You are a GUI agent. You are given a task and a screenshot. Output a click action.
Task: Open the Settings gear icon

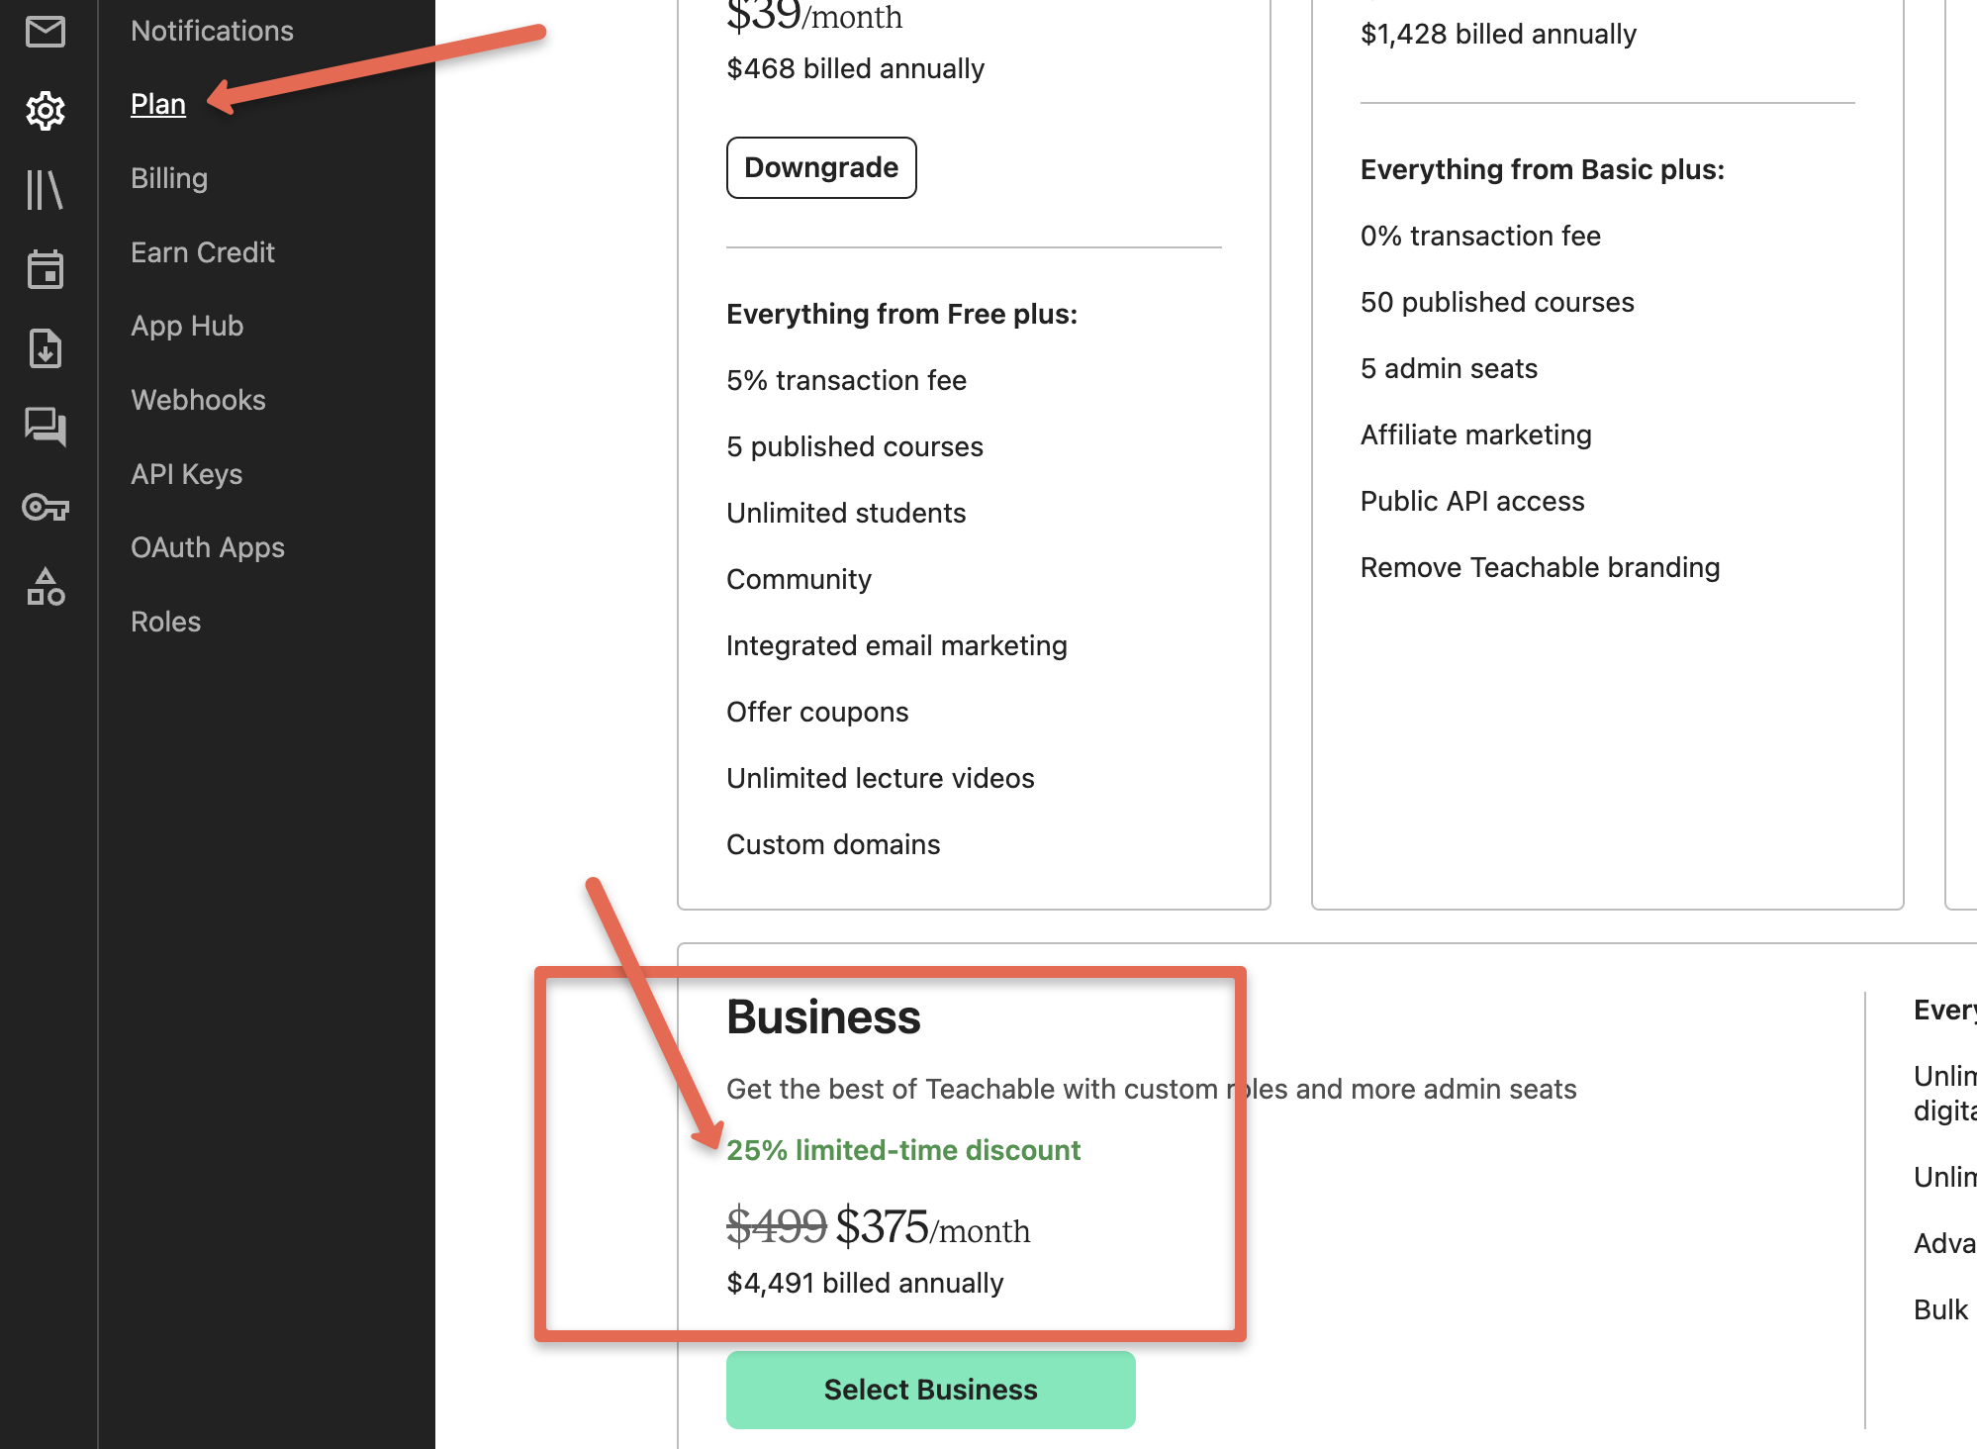tap(46, 111)
